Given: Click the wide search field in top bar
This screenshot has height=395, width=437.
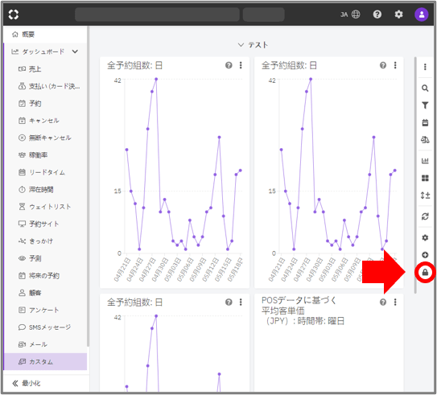Looking at the screenshot, I should [157, 14].
